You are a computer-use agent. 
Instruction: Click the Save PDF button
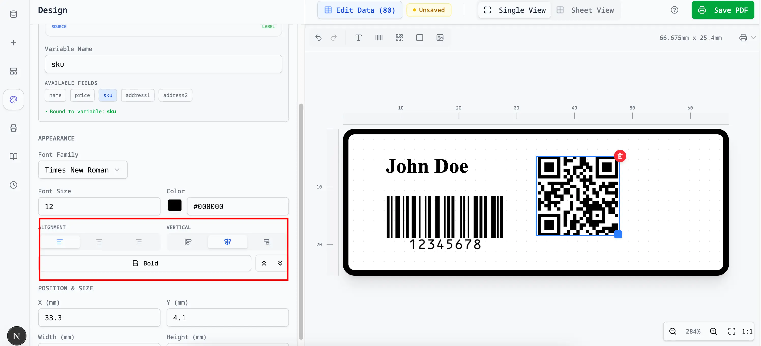[723, 10]
